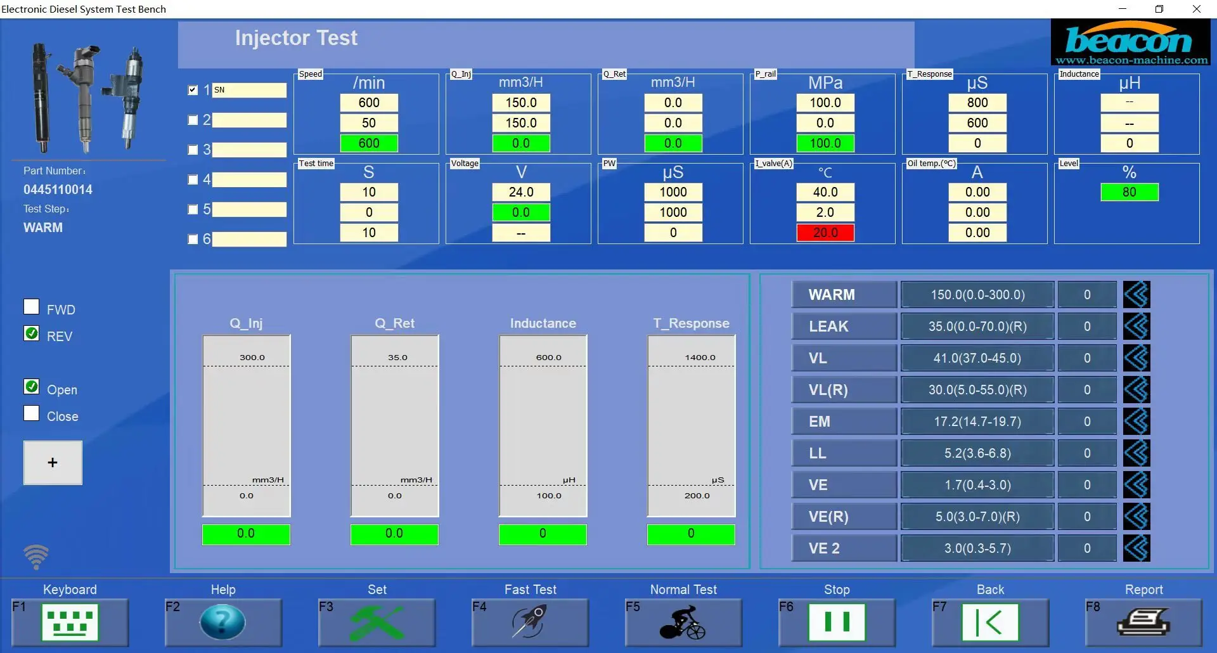Click the arrow icon beside LEAK row
Image resolution: width=1217 pixels, height=653 pixels.
(x=1137, y=326)
